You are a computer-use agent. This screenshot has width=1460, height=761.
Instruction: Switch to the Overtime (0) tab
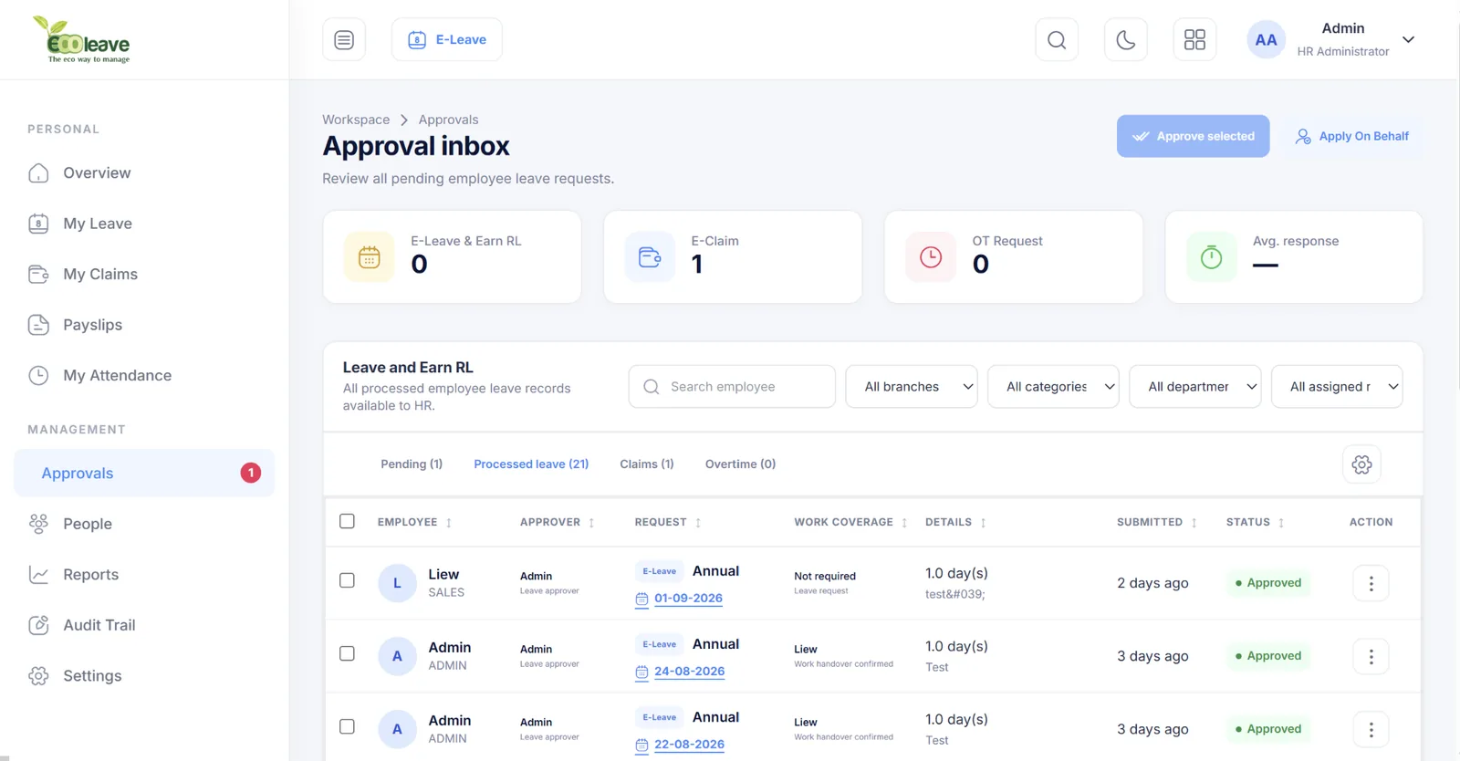[740, 464]
